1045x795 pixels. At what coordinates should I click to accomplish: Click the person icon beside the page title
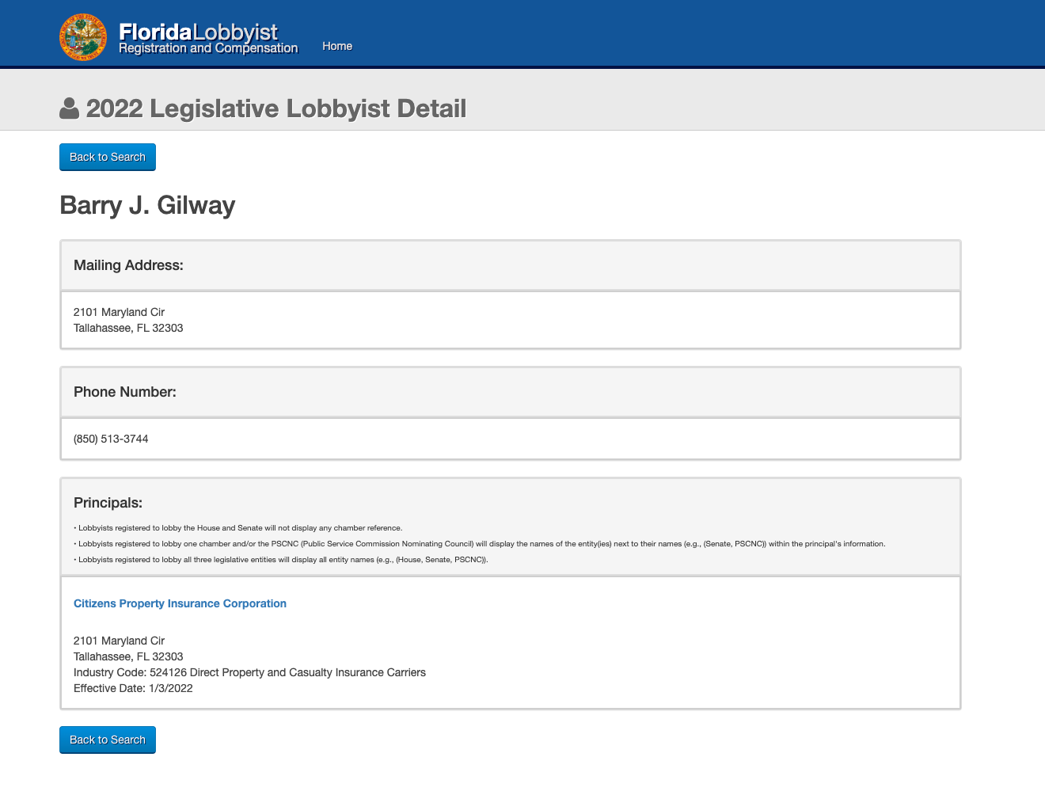click(69, 108)
